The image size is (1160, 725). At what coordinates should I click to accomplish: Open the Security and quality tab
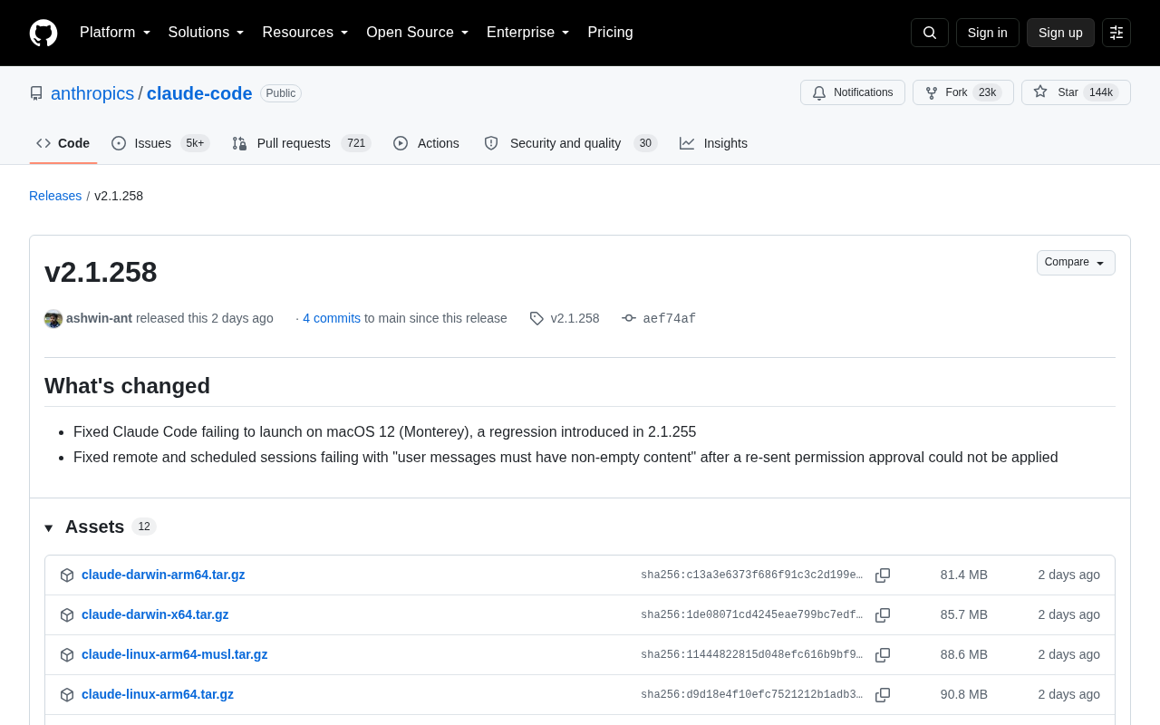point(570,143)
